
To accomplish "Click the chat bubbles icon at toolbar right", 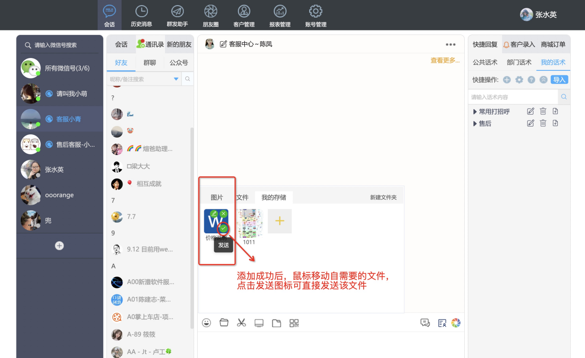I will click(x=425, y=323).
